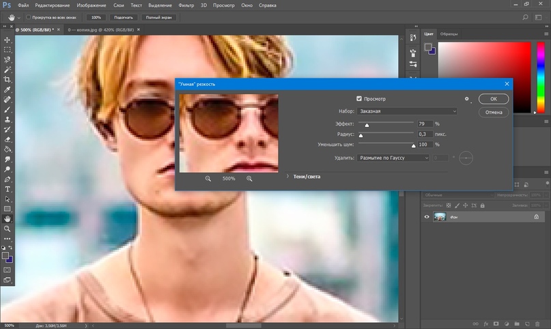Swap foreground and background colors

(x=10, y=248)
